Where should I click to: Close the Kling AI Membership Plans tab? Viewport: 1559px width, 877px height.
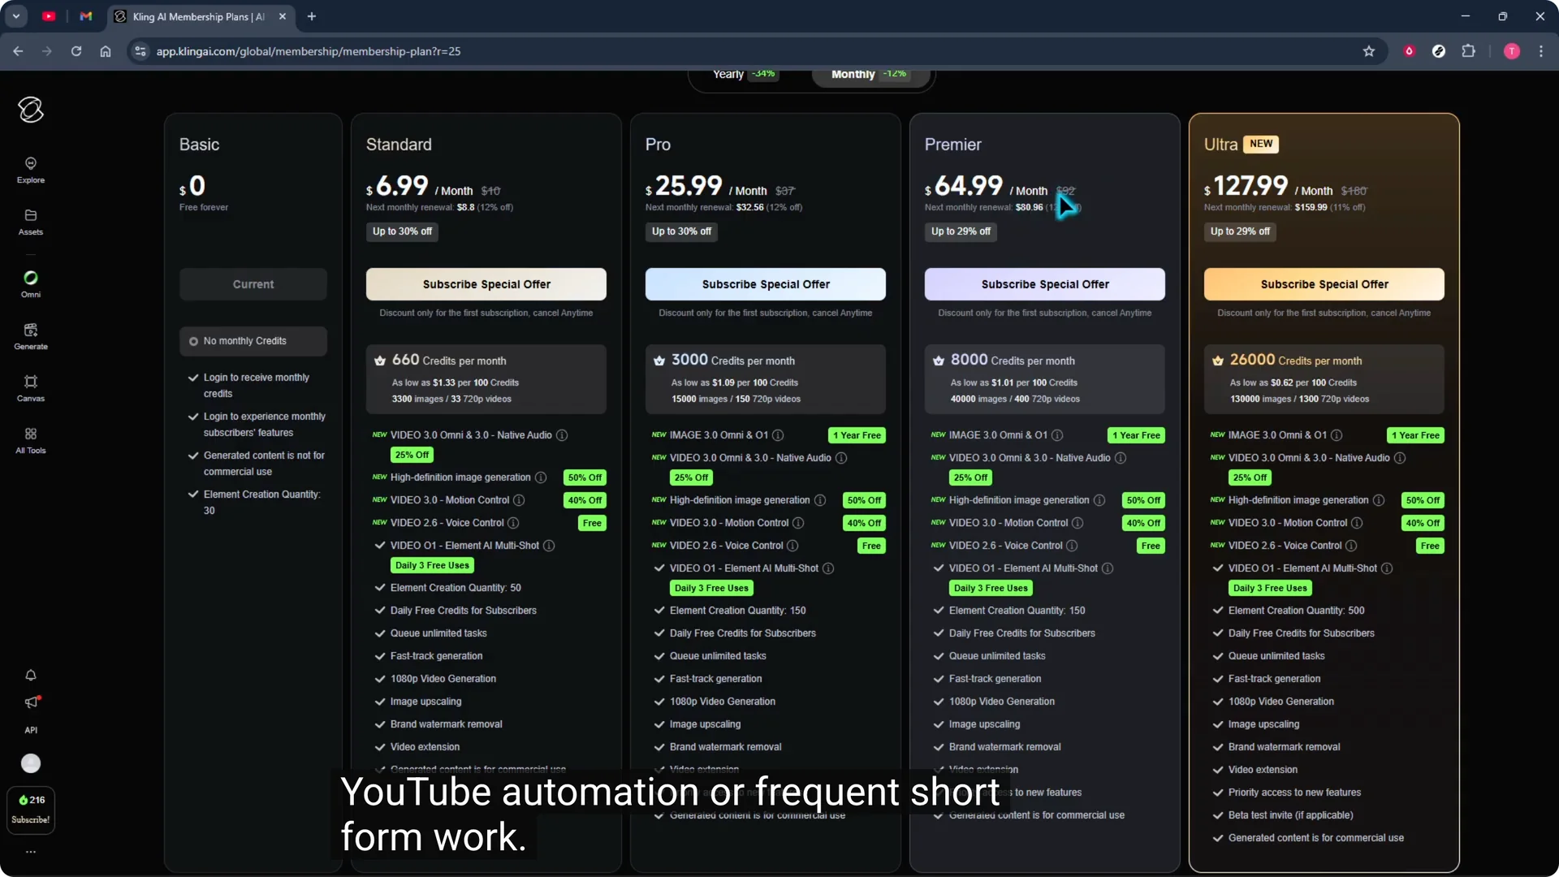[x=283, y=16]
